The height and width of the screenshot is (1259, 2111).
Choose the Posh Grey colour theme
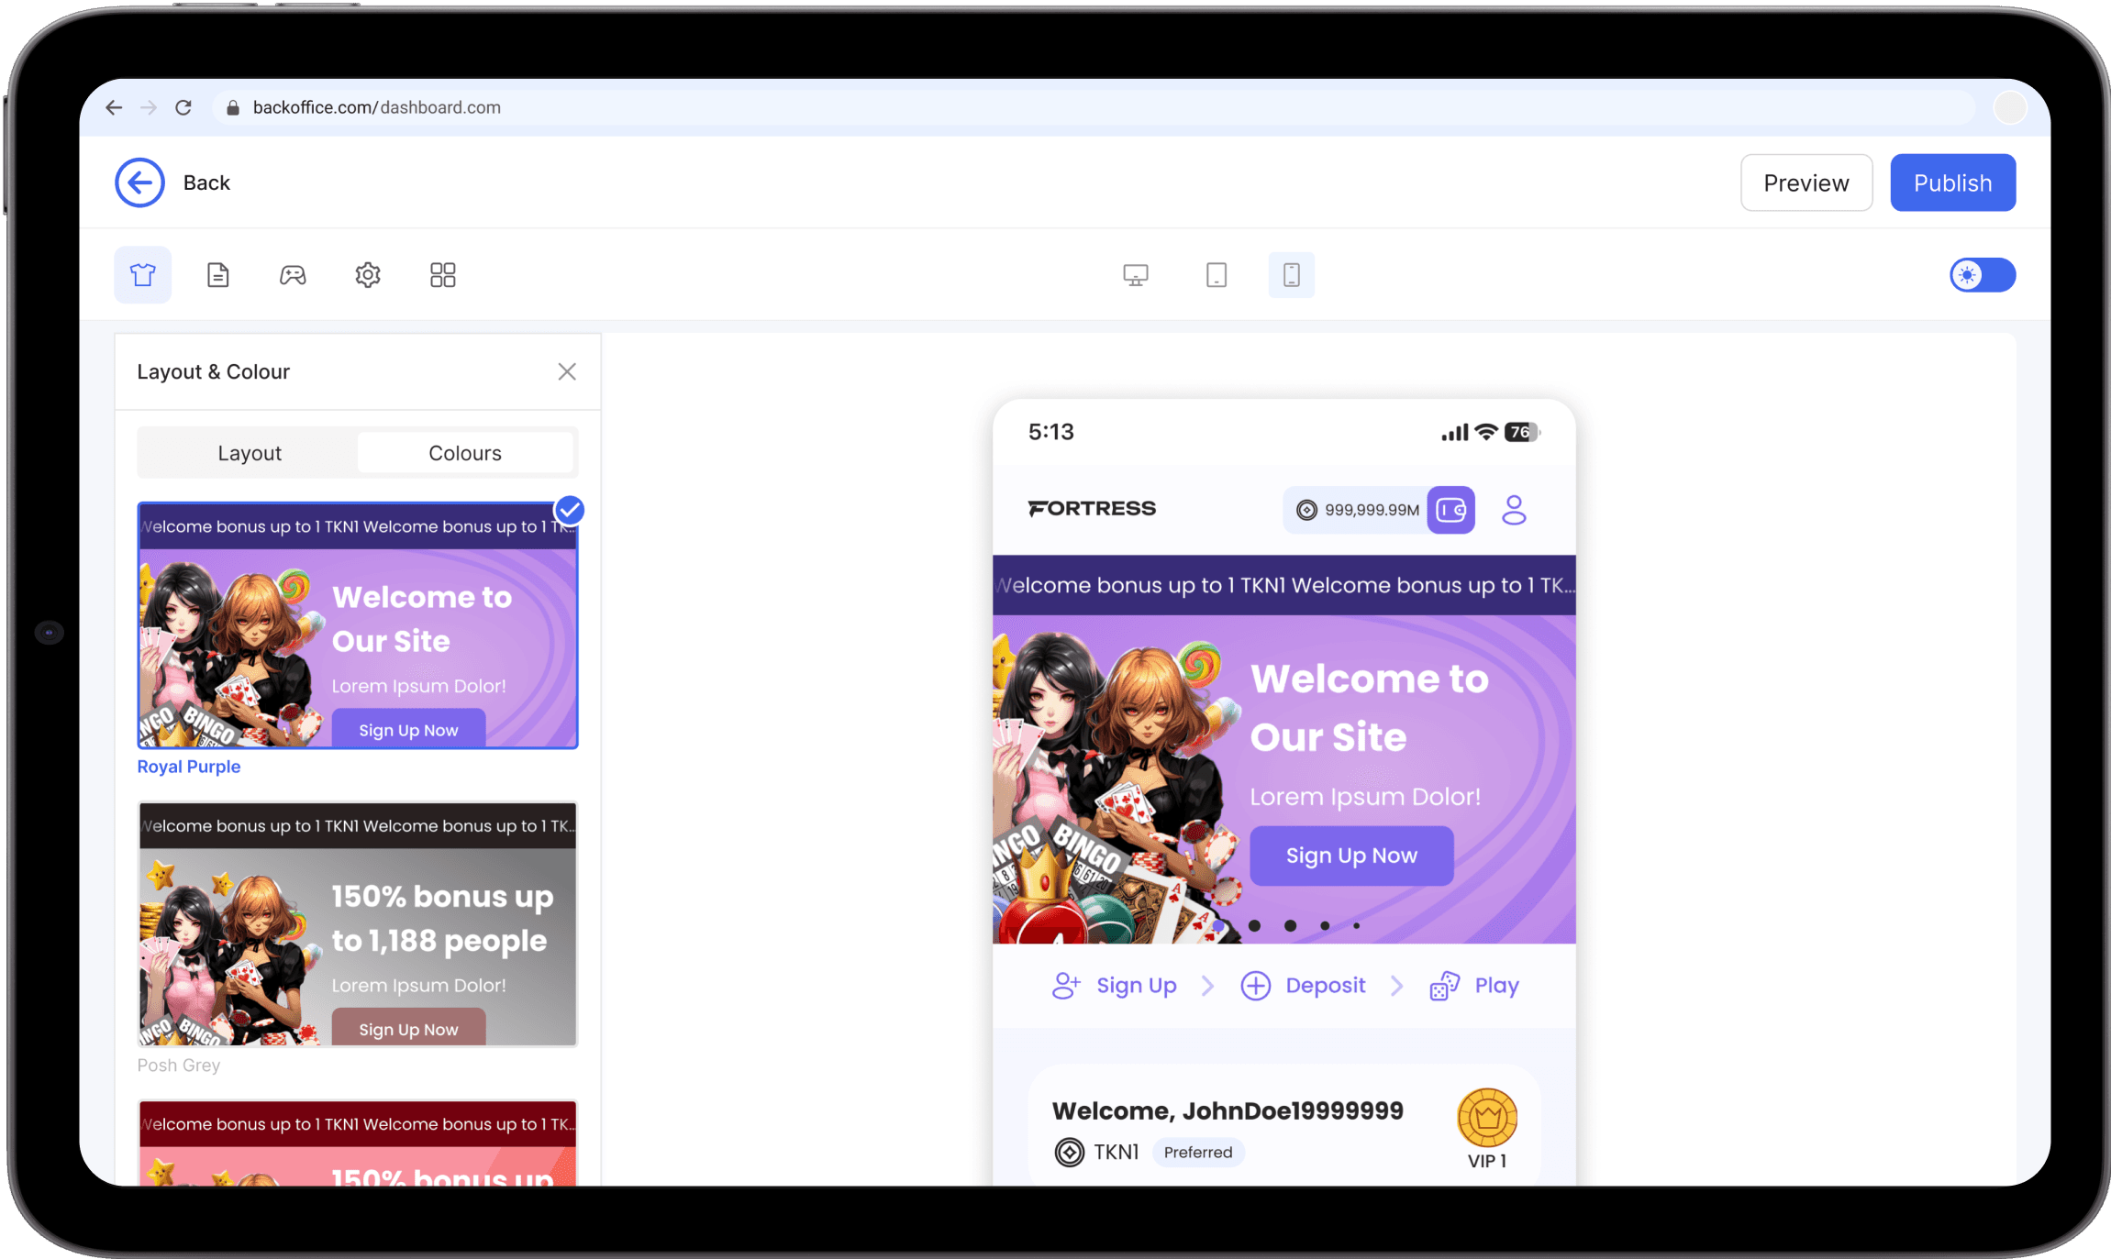pos(358,924)
